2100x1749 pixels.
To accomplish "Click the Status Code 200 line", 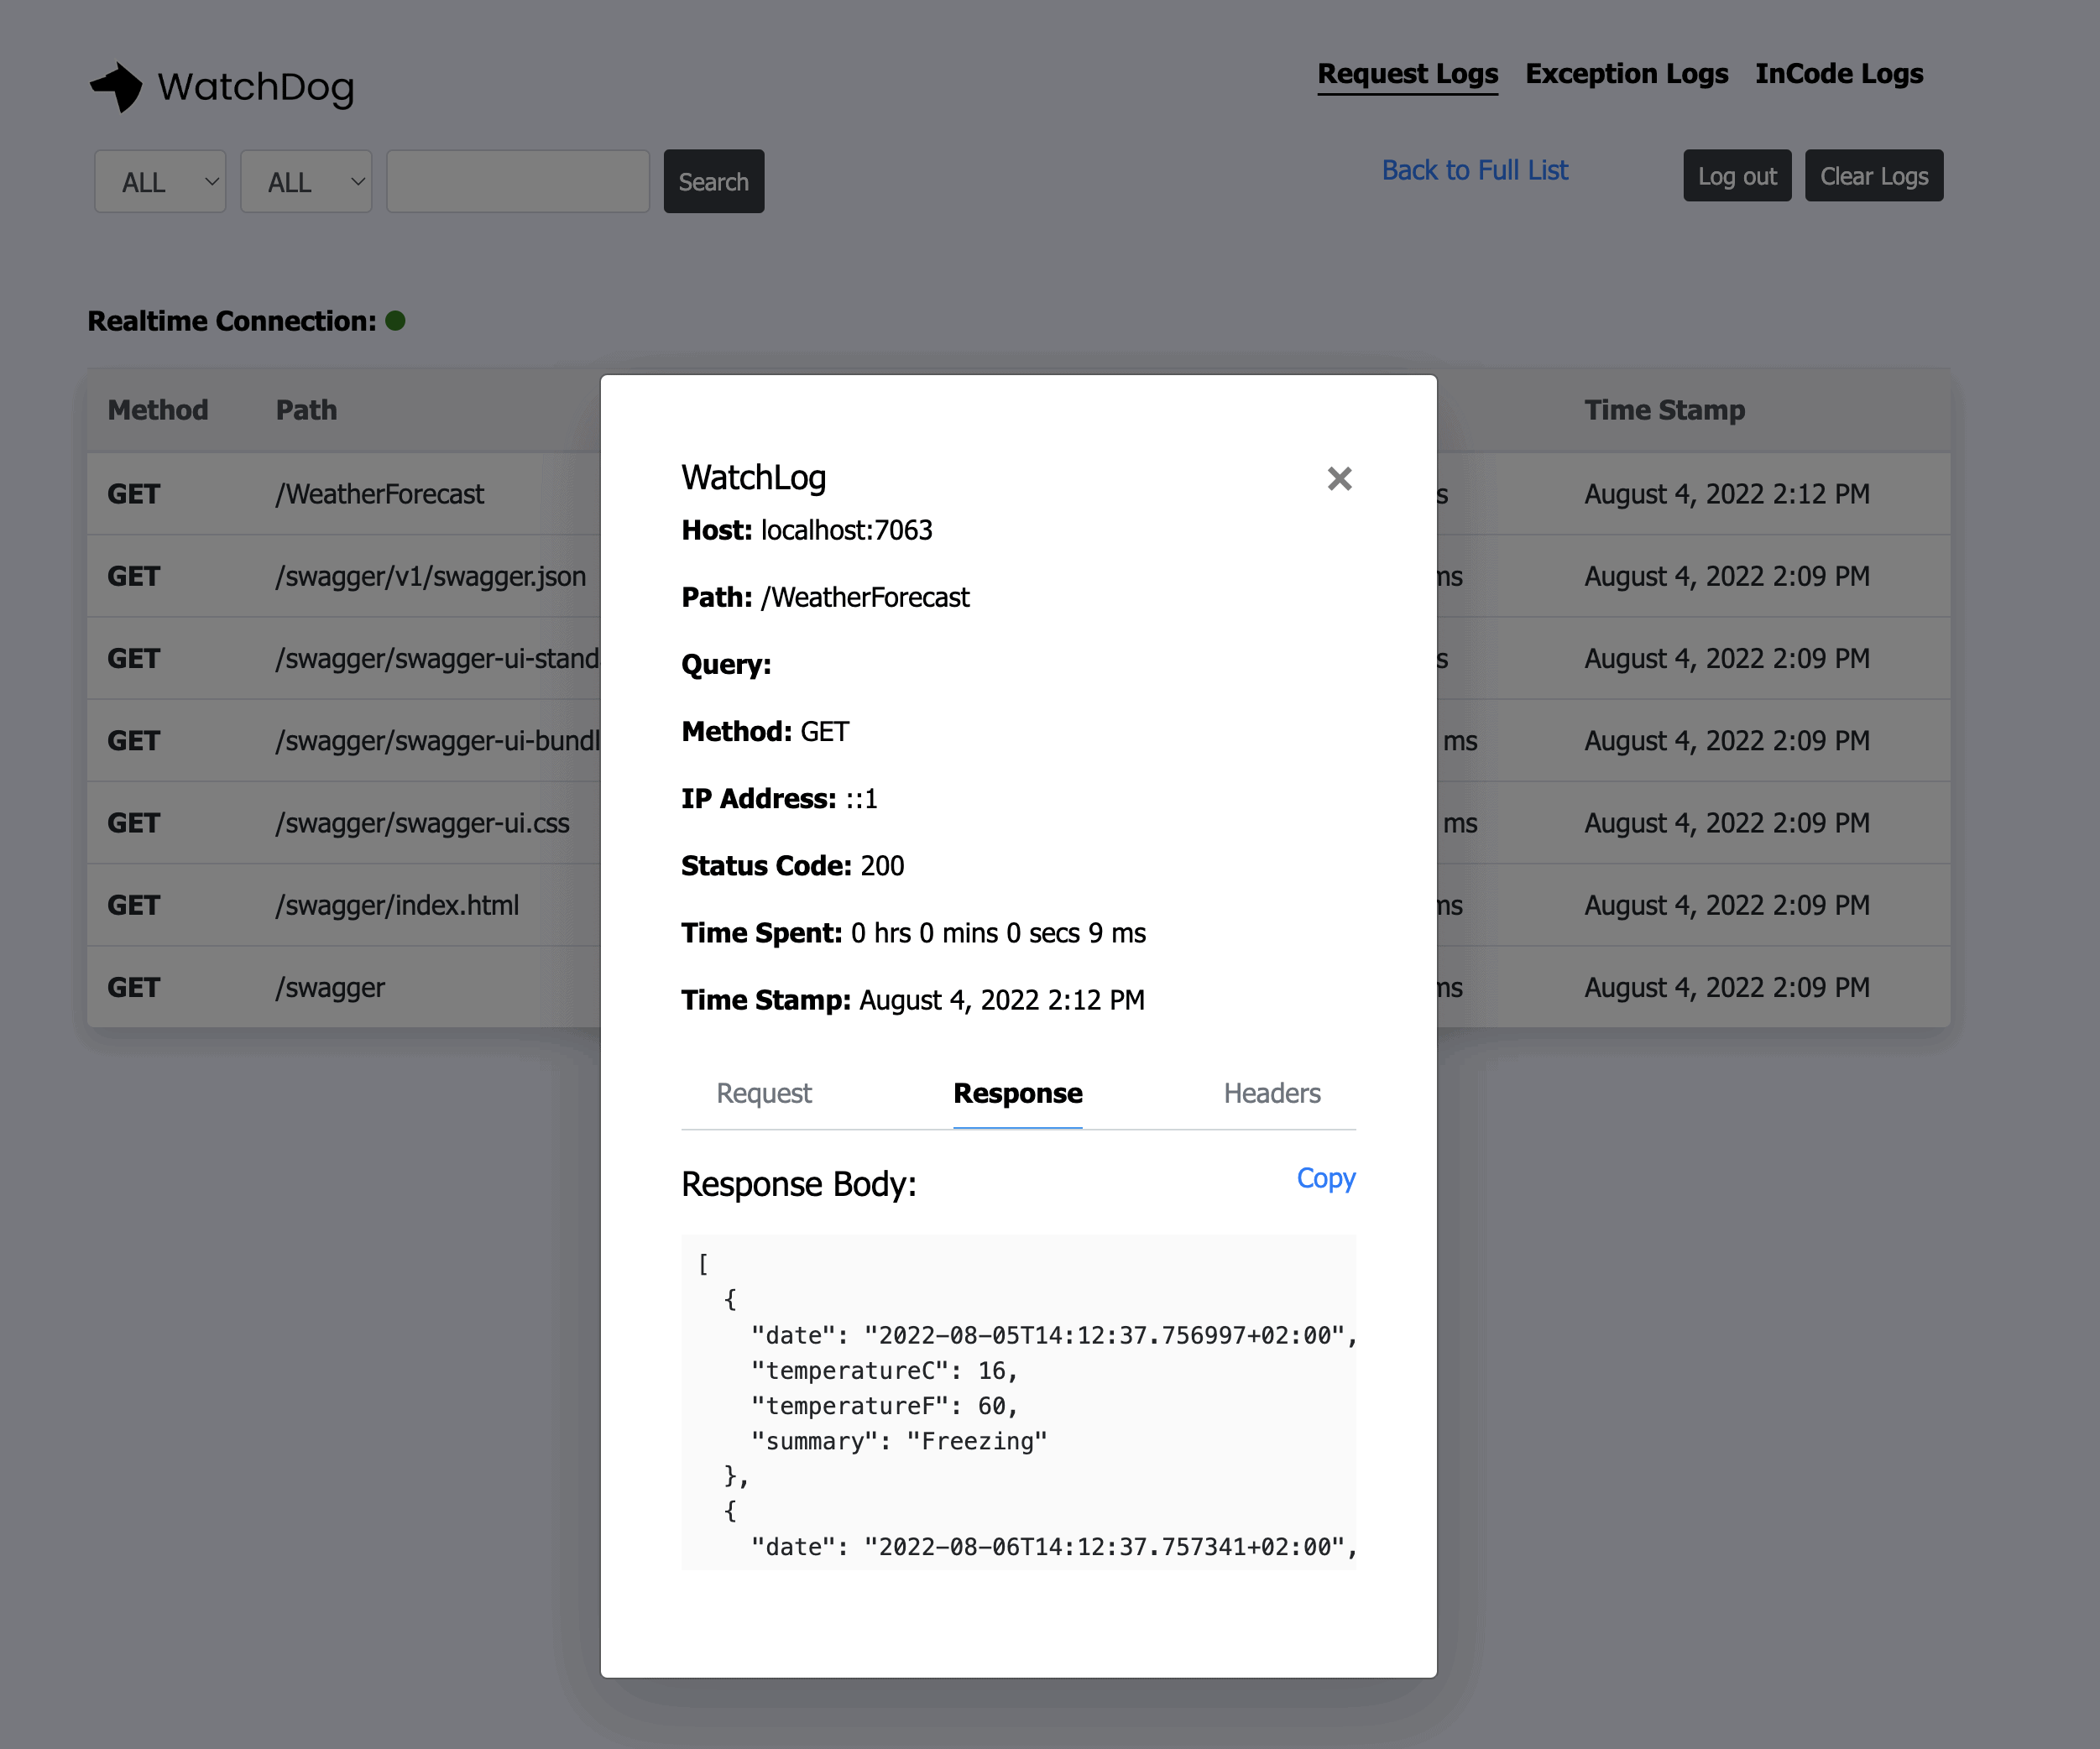I will [x=793, y=866].
